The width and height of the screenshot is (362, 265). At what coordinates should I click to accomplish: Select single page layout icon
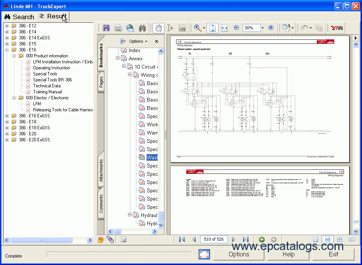(315, 240)
